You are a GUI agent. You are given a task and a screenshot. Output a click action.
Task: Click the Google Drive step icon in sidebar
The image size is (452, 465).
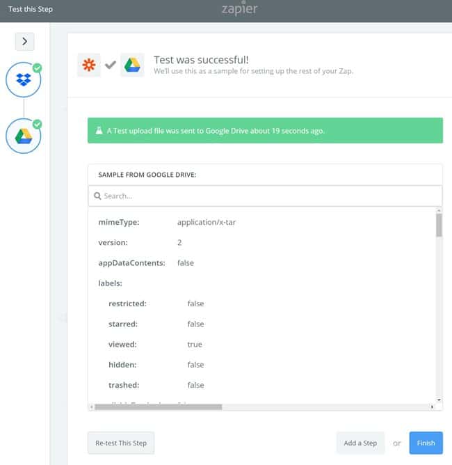tap(24, 136)
